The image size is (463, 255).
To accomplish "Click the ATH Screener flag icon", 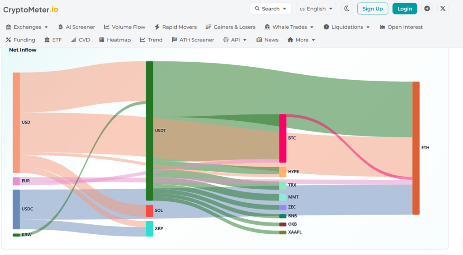I will click(174, 40).
